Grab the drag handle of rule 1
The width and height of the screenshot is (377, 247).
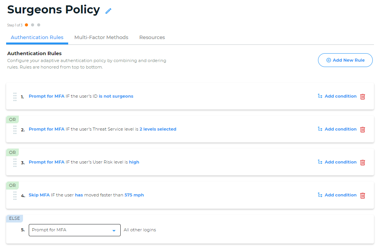[15, 97]
